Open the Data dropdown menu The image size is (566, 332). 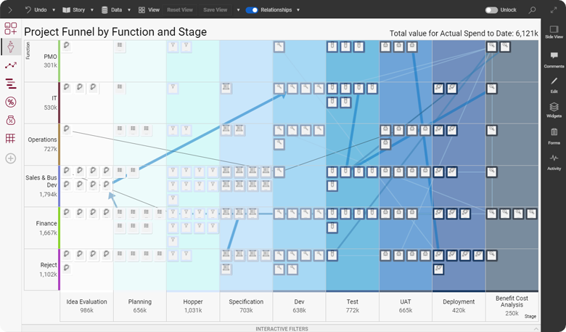click(129, 10)
